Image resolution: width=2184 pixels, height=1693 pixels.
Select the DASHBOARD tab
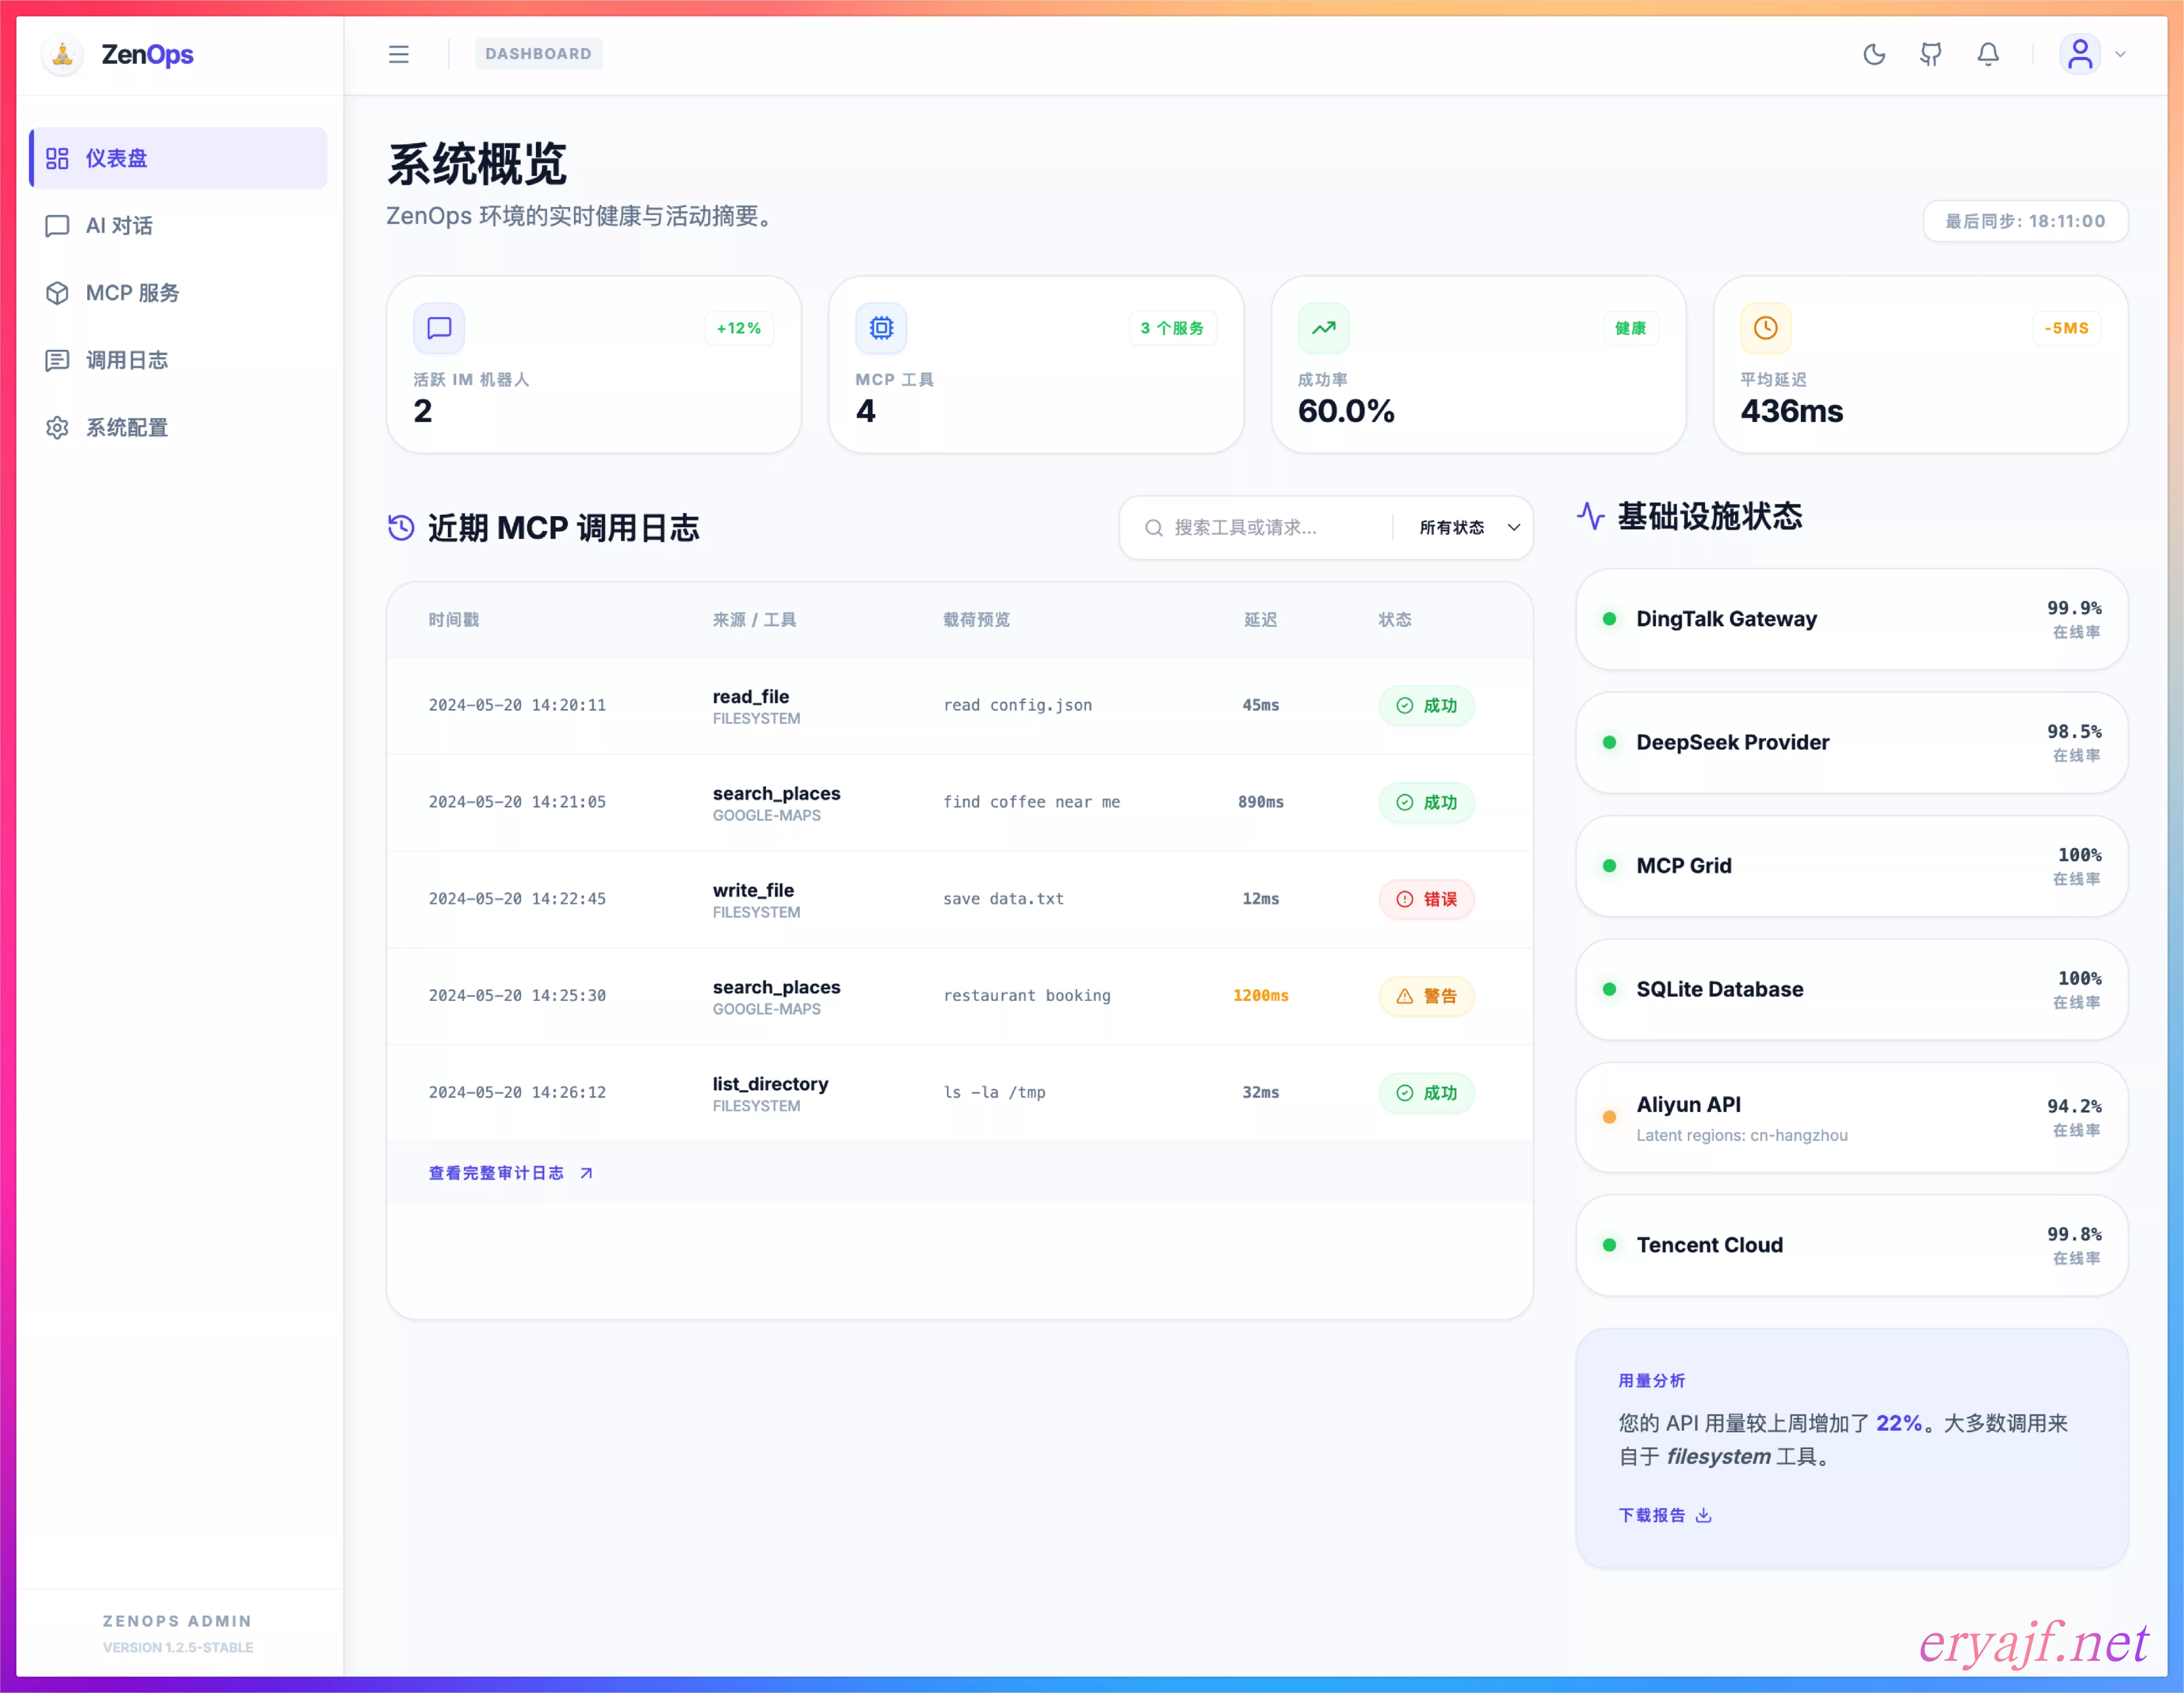(x=538, y=53)
